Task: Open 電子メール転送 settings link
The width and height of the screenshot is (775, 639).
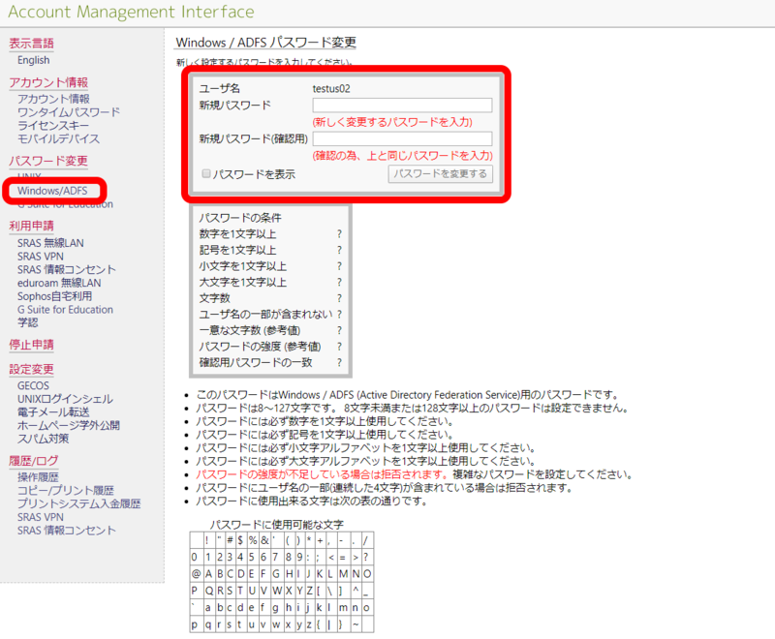Action: pos(53,412)
